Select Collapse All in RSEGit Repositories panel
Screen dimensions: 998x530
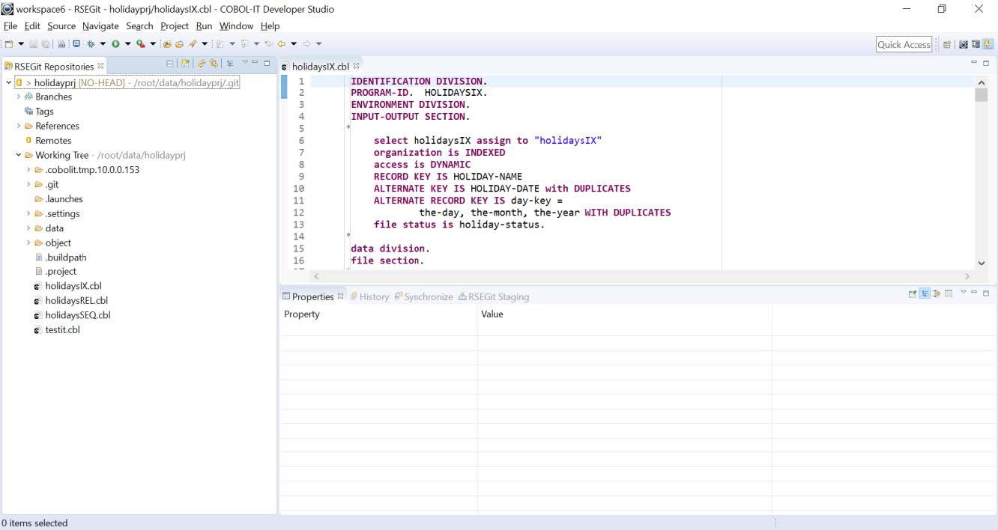(x=170, y=64)
